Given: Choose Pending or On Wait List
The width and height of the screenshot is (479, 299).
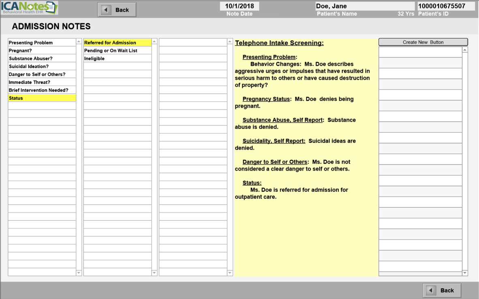Looking at the screenshot, I should coord(117,51).
